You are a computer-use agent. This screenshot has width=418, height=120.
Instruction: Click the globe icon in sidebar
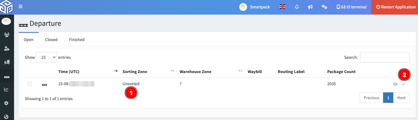(x=7, y=117)
